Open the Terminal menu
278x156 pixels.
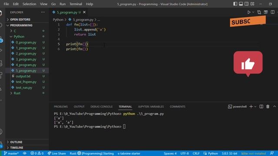(76, 4)
